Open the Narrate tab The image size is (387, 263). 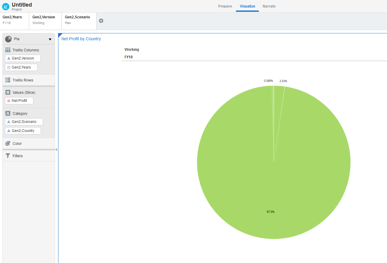[x=269, y=6]
